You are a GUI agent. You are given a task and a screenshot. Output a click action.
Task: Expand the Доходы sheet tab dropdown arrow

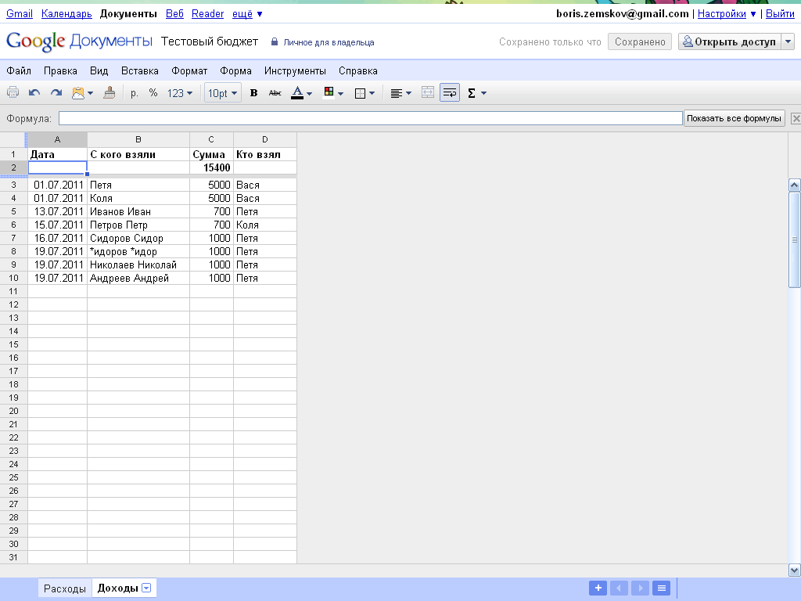146,588
